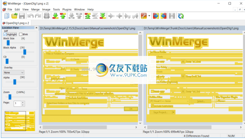Click the Copy Left arrow icon
The width and height of the screenshot is (245, 140).
point(119,16)
